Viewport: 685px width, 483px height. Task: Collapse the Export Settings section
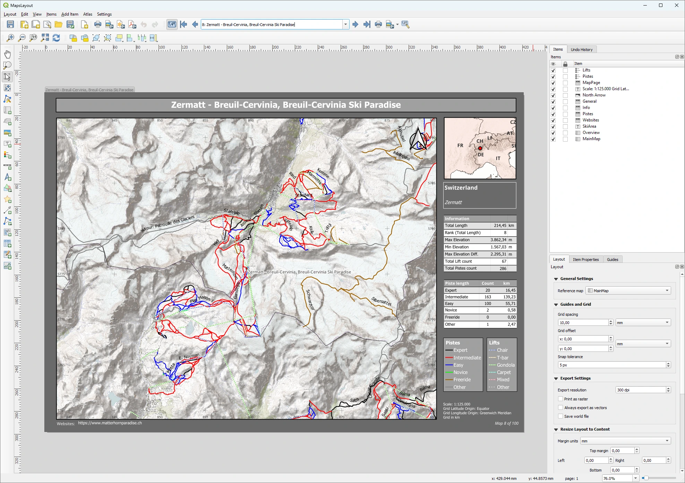coord(556,378)
